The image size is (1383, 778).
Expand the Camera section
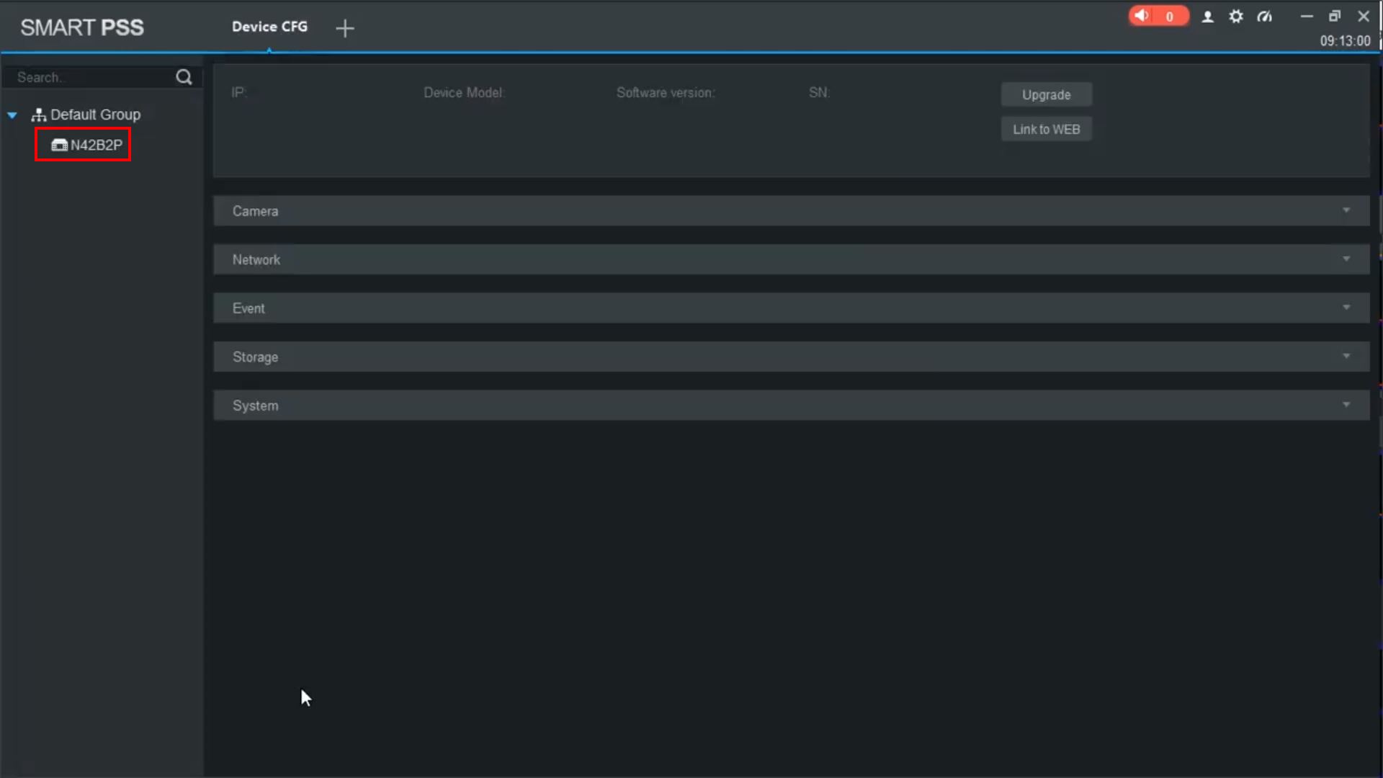[x=791, y=211]
